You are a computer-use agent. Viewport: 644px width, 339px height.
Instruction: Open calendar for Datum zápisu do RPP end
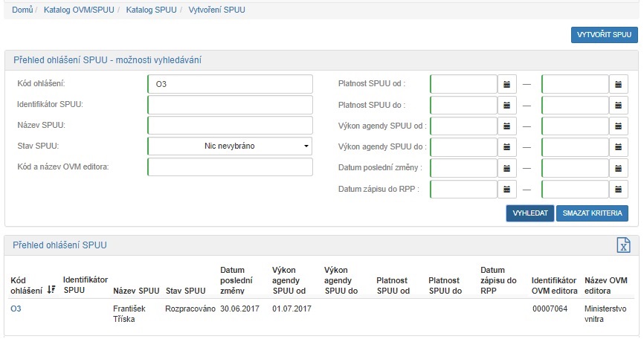618,189
